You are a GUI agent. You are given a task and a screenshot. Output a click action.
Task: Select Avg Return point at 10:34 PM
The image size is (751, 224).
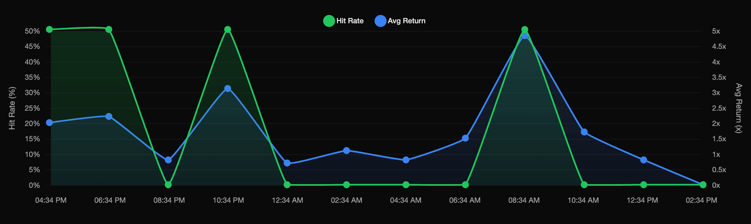(x=228, y=88)
